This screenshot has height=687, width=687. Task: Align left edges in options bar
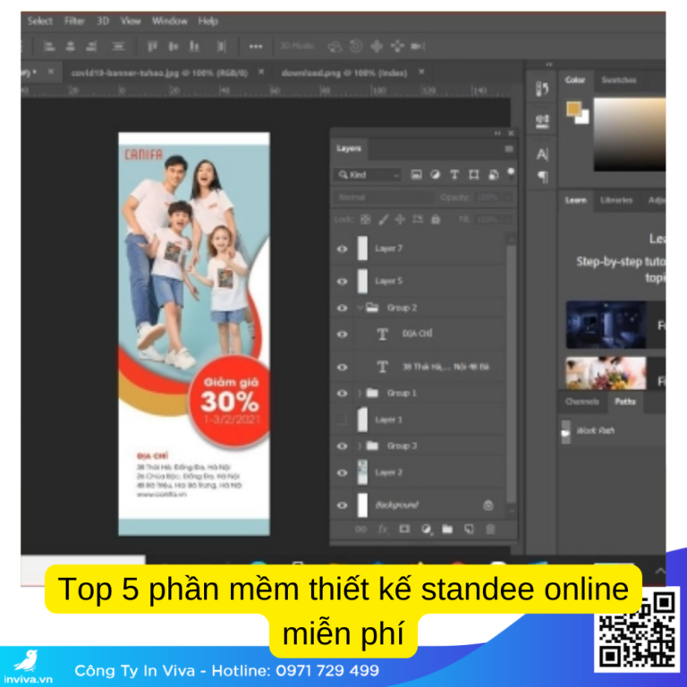point(49,46)
